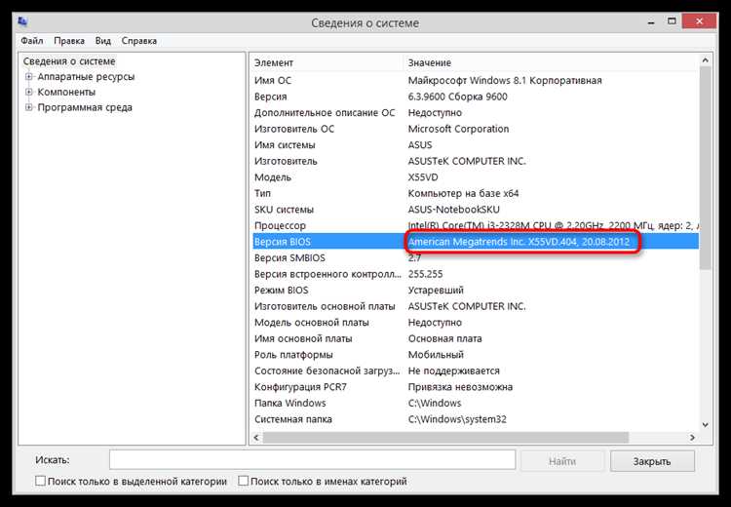This screenshot has width=731, height=507.
Task: Maximize the Сведения о системе window
Action: pyautogui.click(x=672, y=21)
